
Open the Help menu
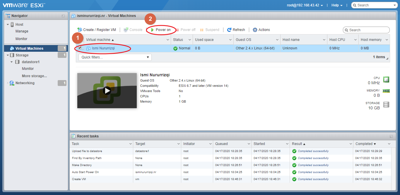pyautogui.click(x=337, y=5)
